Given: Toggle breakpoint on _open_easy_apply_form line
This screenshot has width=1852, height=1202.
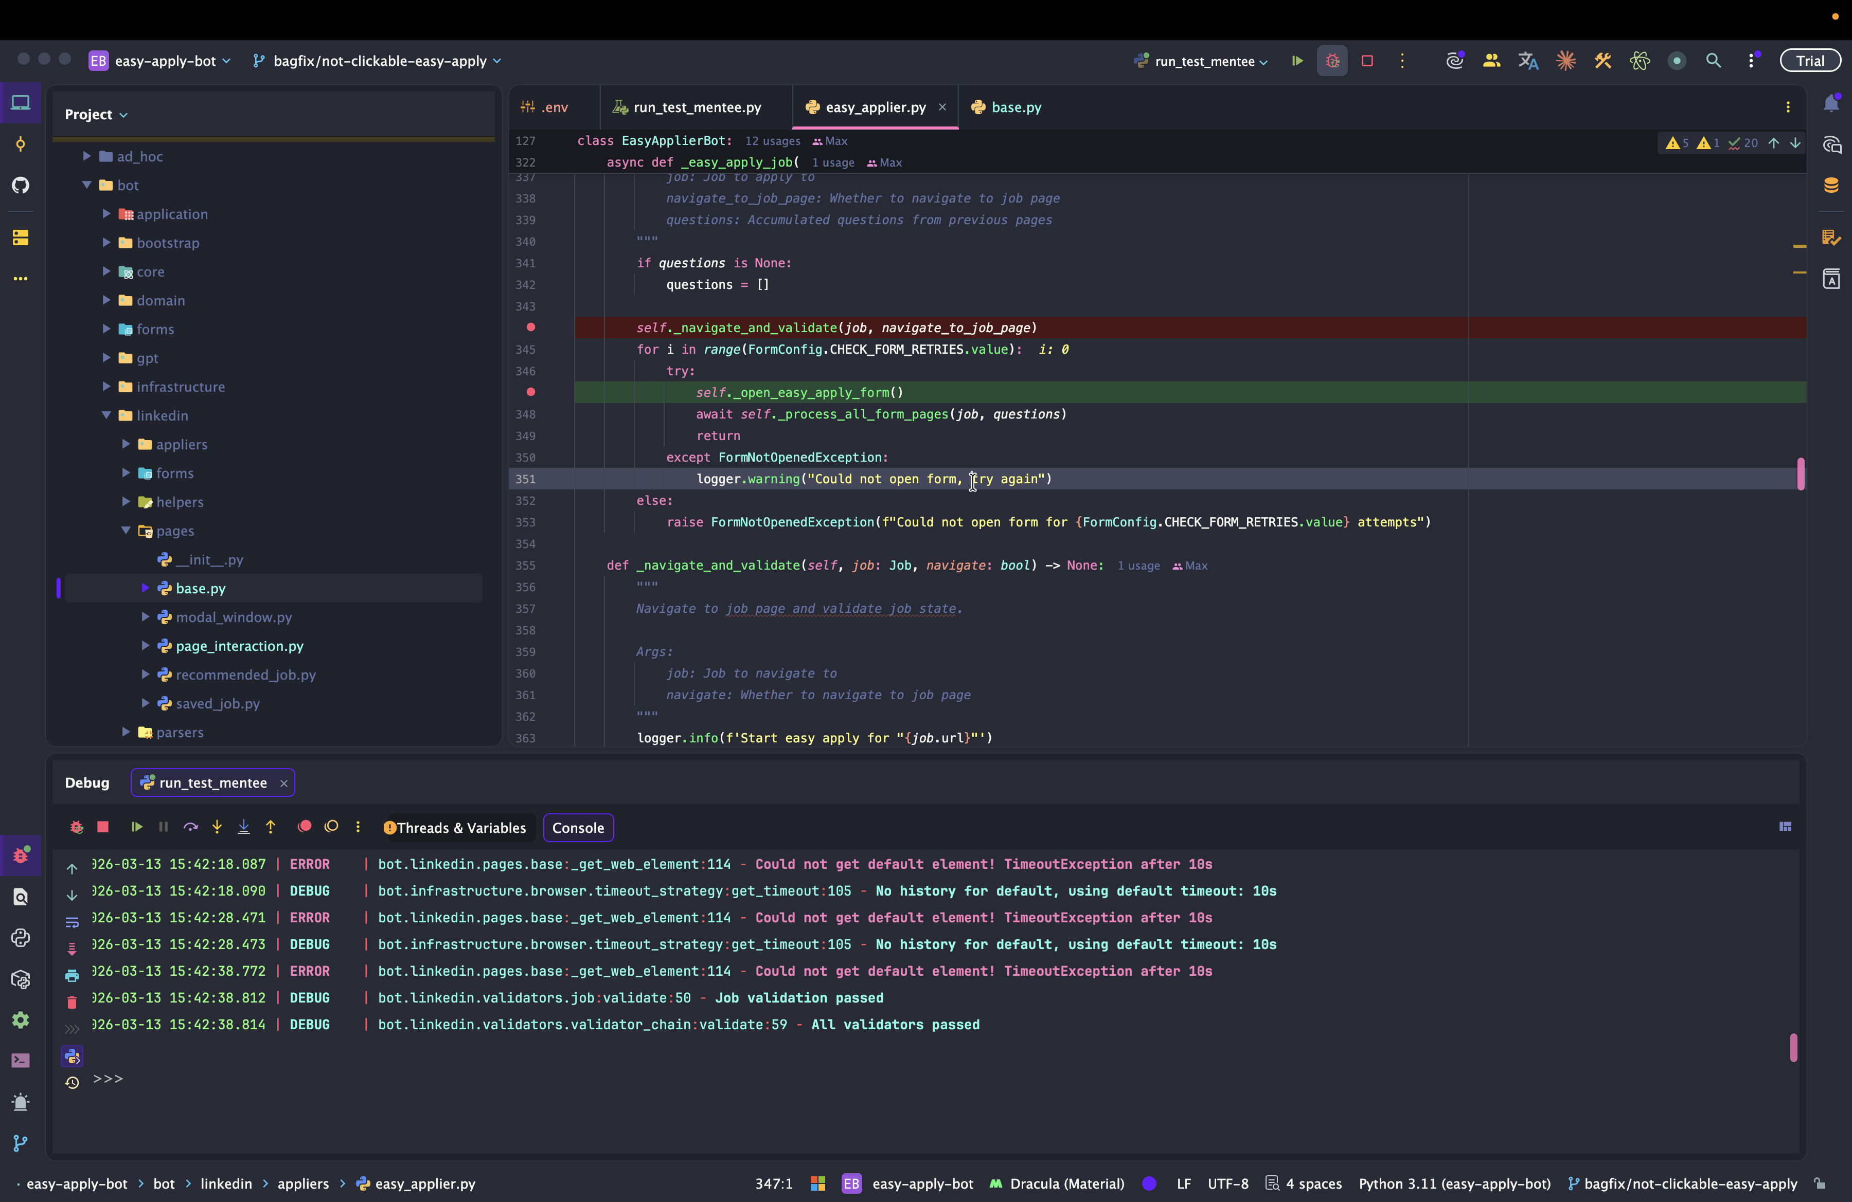Looking at the screenshot, I should pyautogui.click(x=531, y=392).
